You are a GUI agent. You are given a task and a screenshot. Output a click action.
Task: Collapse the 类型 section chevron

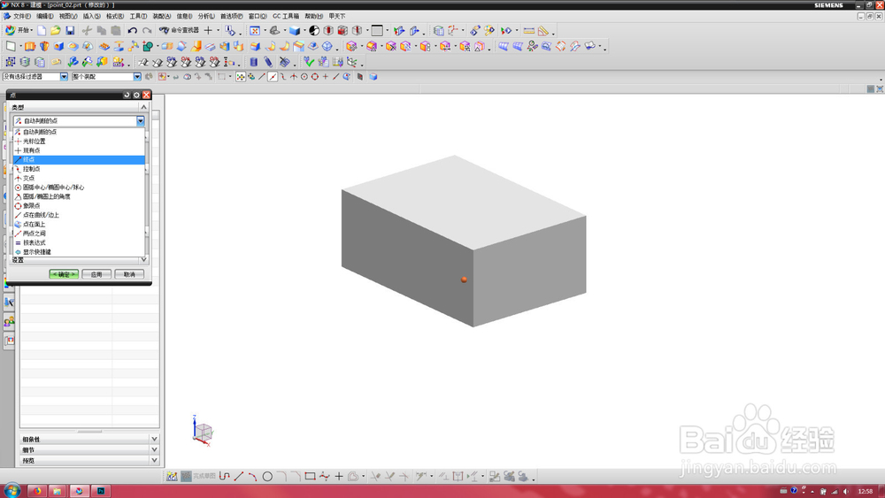pos(144,107)
